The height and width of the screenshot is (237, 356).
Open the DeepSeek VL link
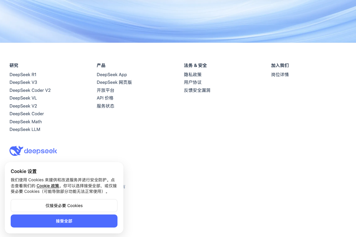pos(23,98)
